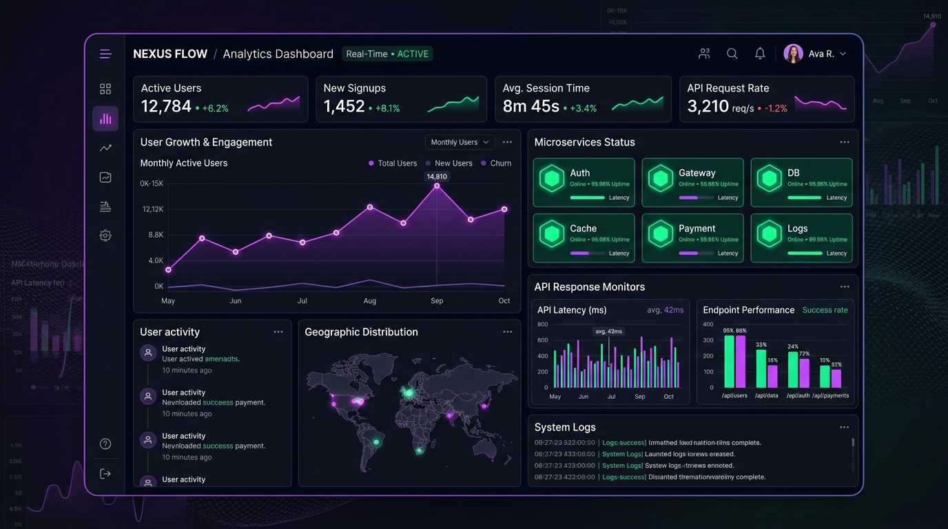Click the System Logs scrollbar
Screen dimensions: 948x529
point(853,444)
